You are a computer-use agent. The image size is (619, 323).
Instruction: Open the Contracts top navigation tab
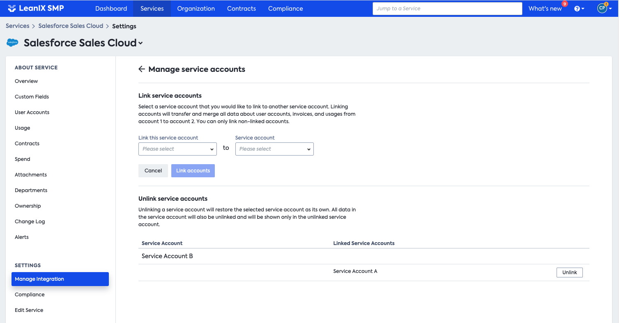(x=242, y=9)
